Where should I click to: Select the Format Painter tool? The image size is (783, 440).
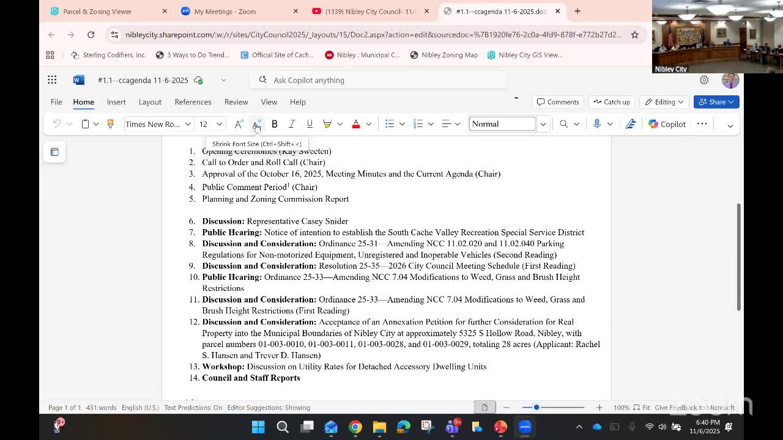pos(110,124)
